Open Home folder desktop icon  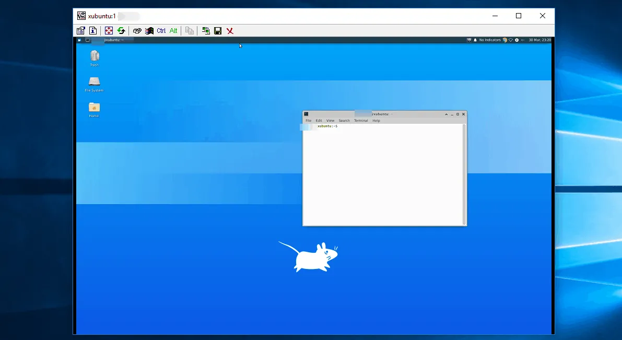(x=94, y=110)
